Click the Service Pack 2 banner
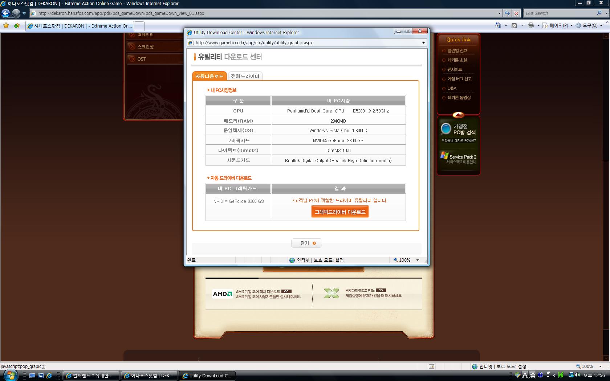Viewport: 610px width, 381px height. [x=459, y=158]
